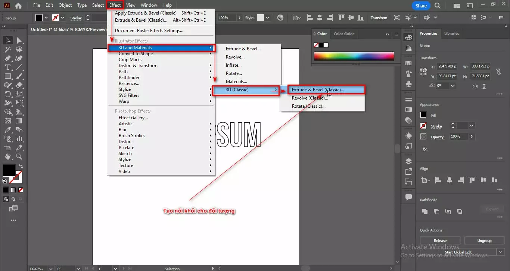This screenshot has height=271, width=510.
Task: Open the Swatches panel from the right sidebar
Action: (408, 63)
